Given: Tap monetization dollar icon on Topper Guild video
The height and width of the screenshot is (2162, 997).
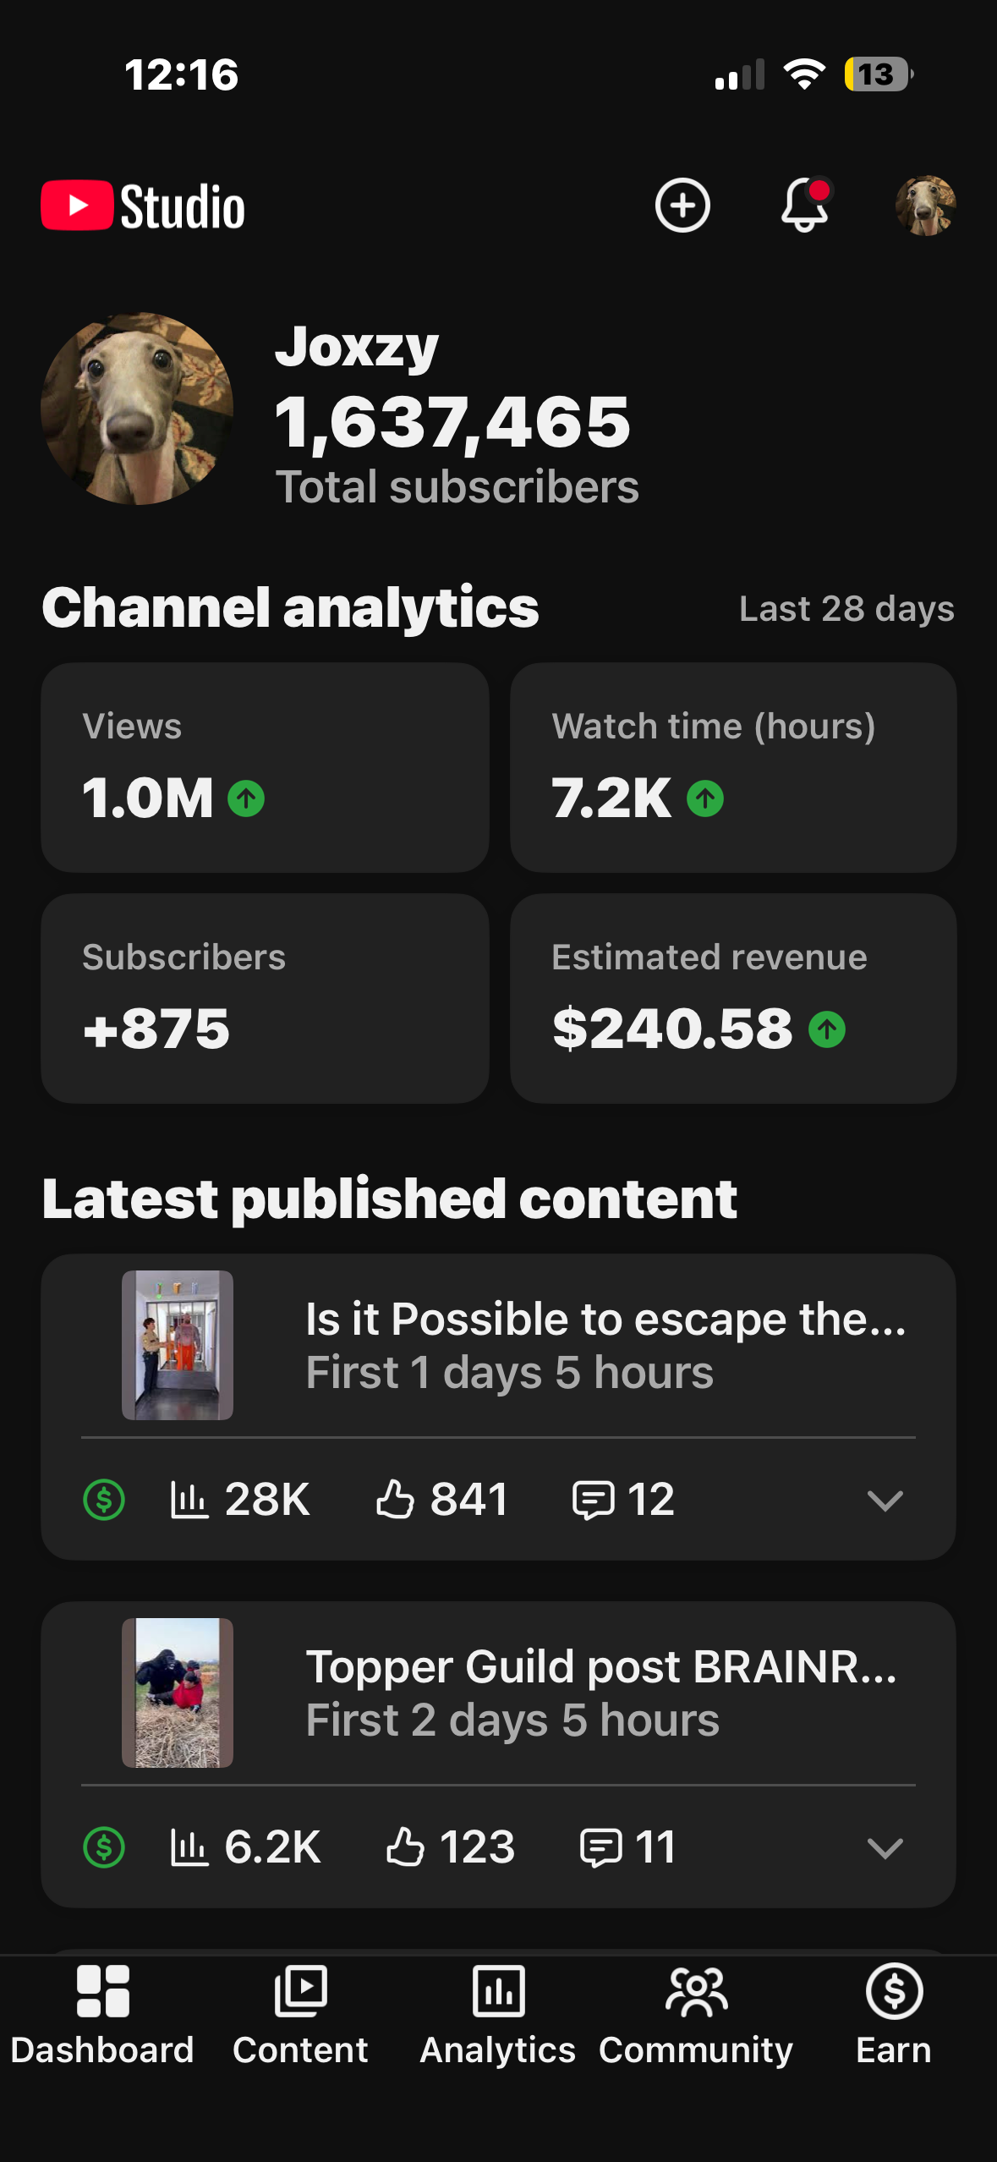Looking at the screenshot, I should [x=104, y=1846].
